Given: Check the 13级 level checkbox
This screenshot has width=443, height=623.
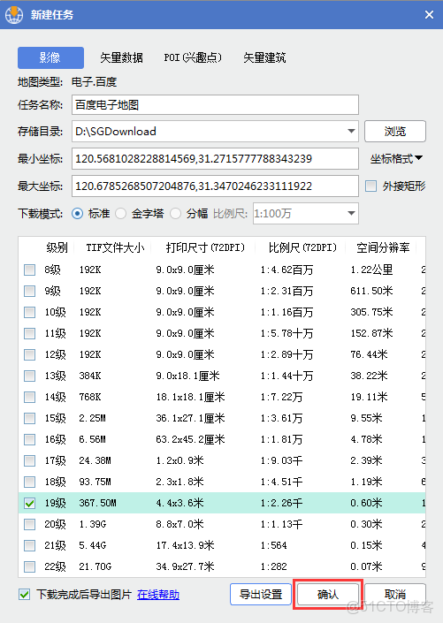Looking at the screenshot, I should click(x=29, y=376).
